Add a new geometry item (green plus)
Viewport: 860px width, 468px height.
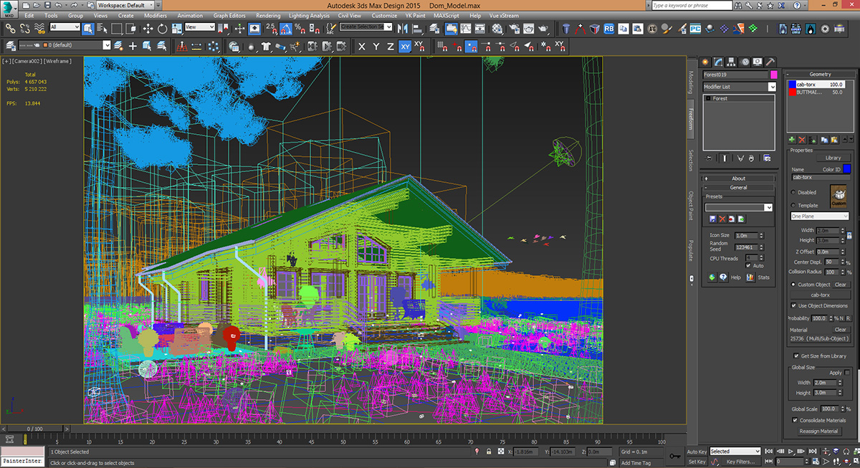click(791, 139)
